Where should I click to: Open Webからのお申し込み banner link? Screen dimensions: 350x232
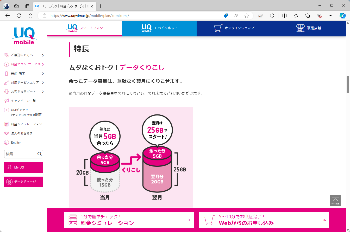264,220
